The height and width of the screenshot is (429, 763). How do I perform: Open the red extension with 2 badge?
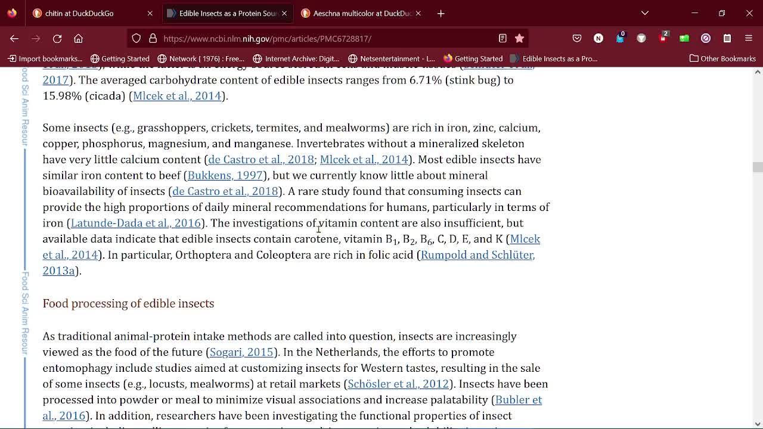pos(663,38)
